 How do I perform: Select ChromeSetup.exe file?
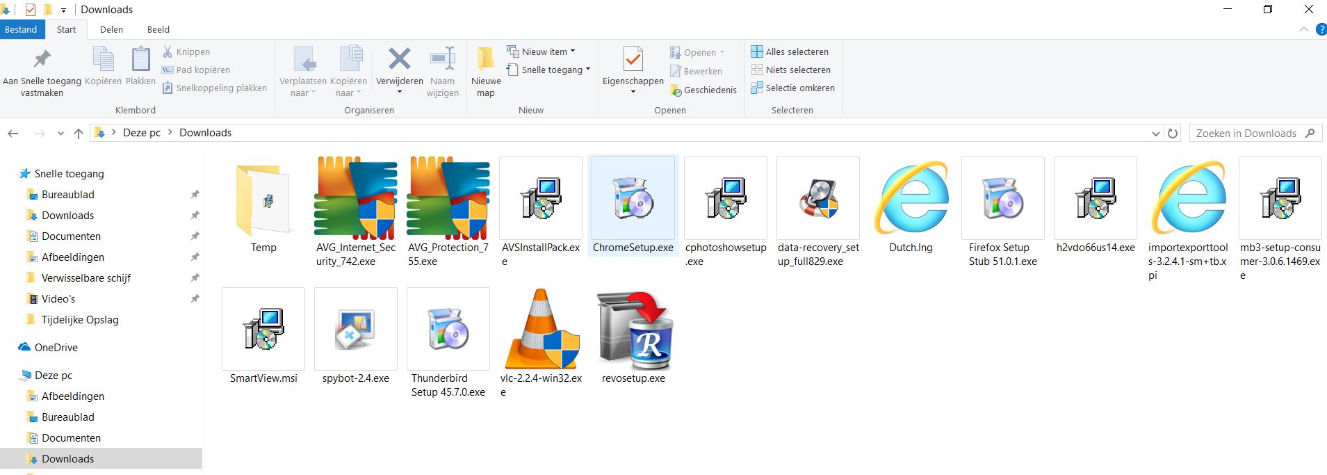click(633, 205)
